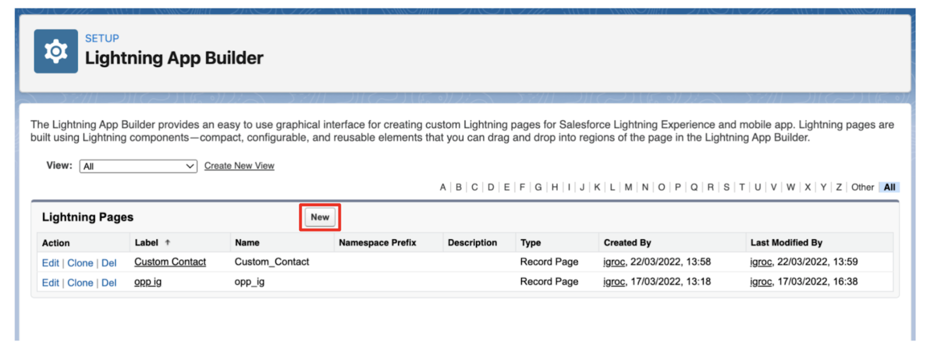Filter list by letter X
925x348 pixels.
[808, 187]
